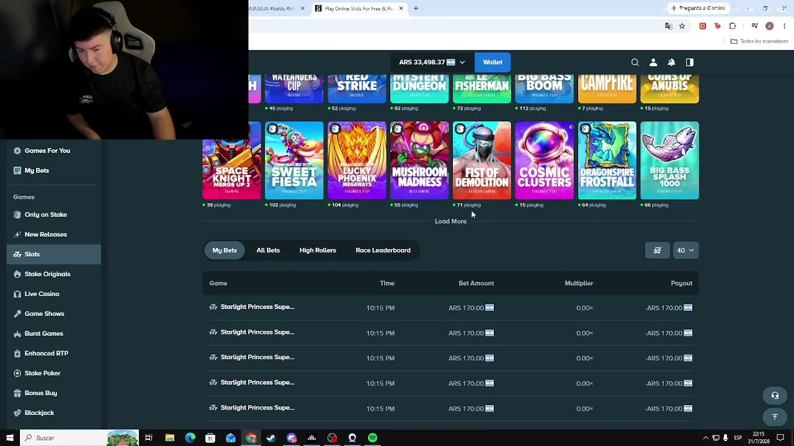Open the notifications bell icon
Screen dimensions: 794x446
pos(671,63)
